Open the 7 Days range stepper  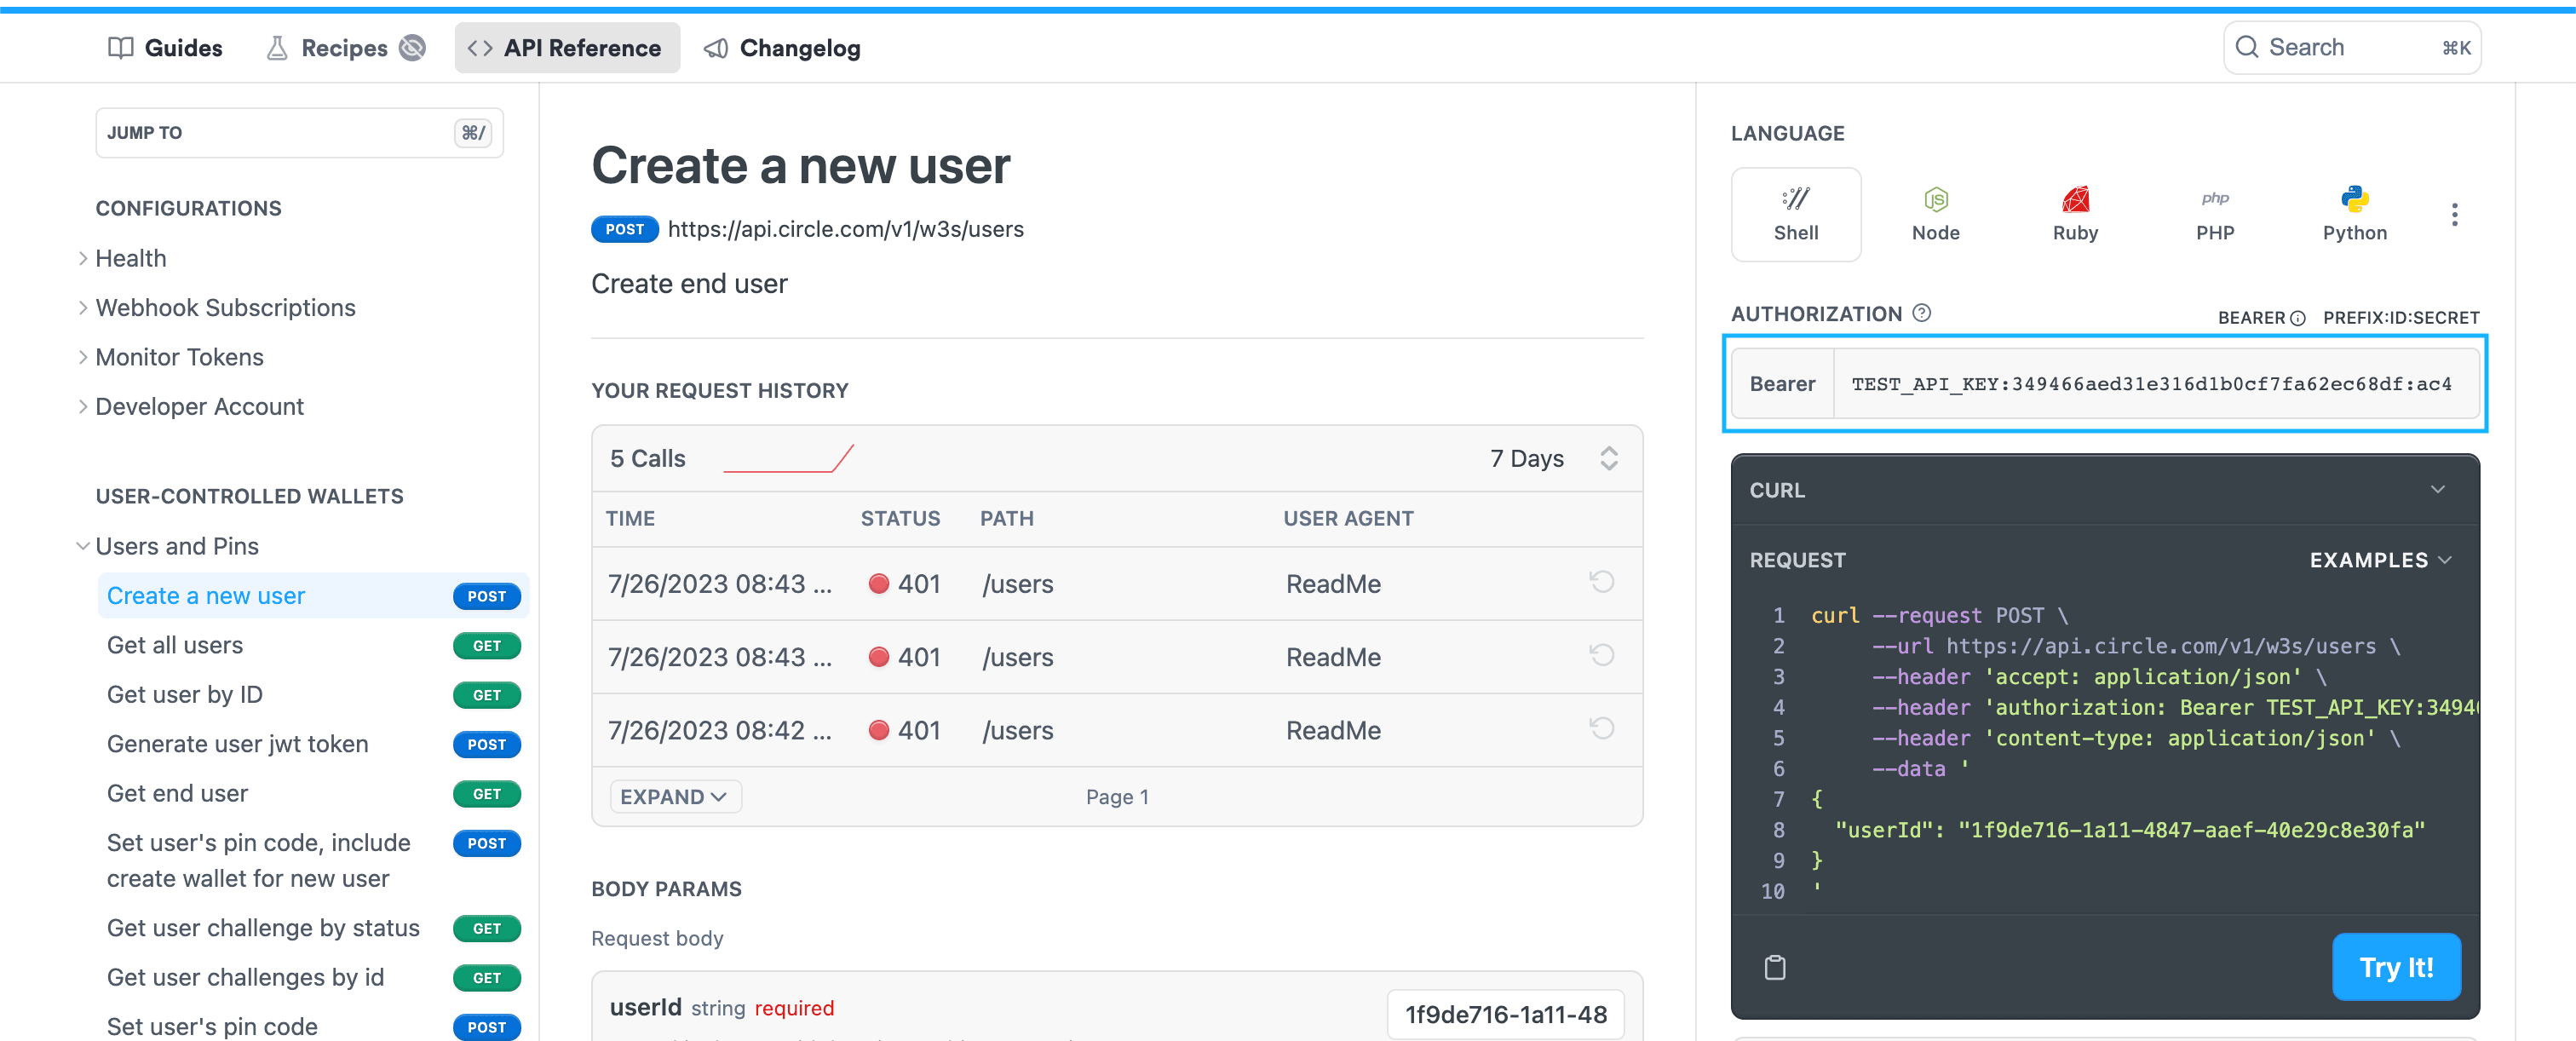(x=1608, y=458)
